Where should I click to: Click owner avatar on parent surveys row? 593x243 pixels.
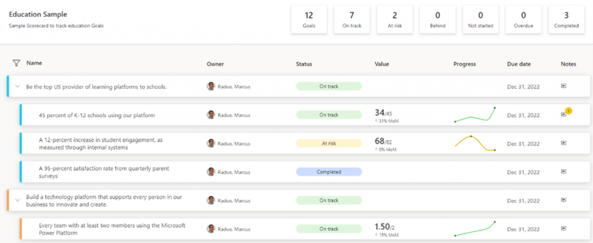pyautogui.click(x=211, y=172)
